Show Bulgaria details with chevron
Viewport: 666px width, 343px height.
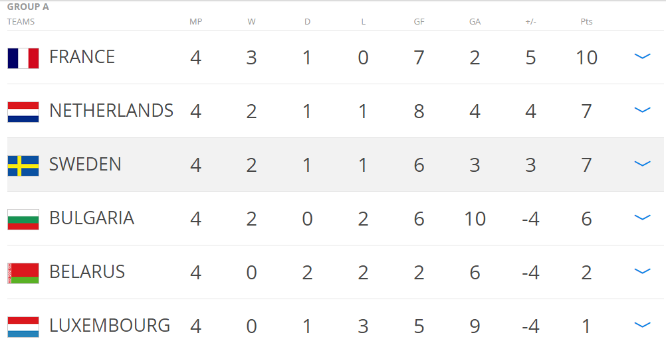pos(642,218)
